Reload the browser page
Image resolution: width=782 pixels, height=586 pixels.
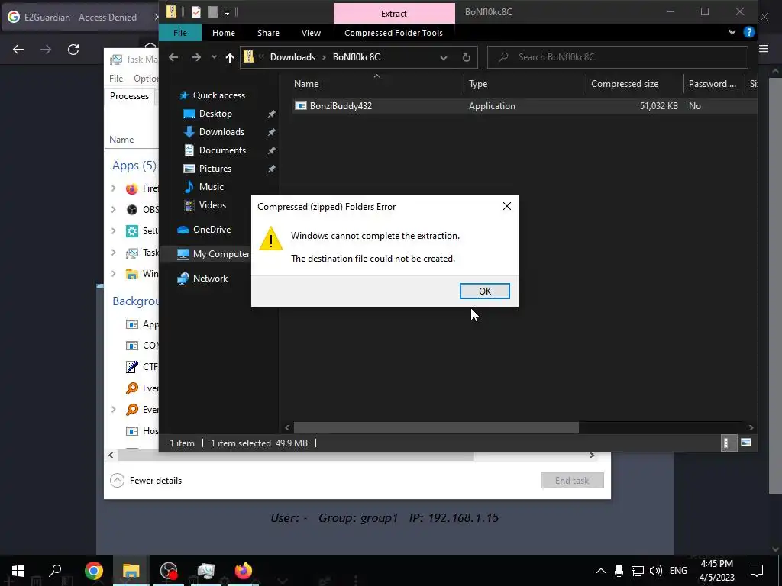[73, 50]
